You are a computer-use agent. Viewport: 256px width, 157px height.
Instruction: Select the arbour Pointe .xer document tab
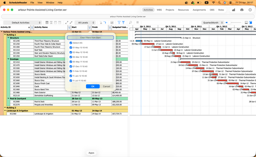coord(128,17)
